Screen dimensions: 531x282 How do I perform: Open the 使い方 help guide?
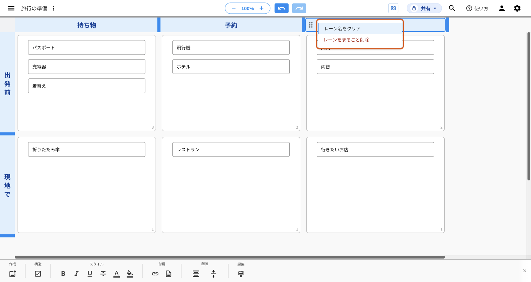coord(477,8)
